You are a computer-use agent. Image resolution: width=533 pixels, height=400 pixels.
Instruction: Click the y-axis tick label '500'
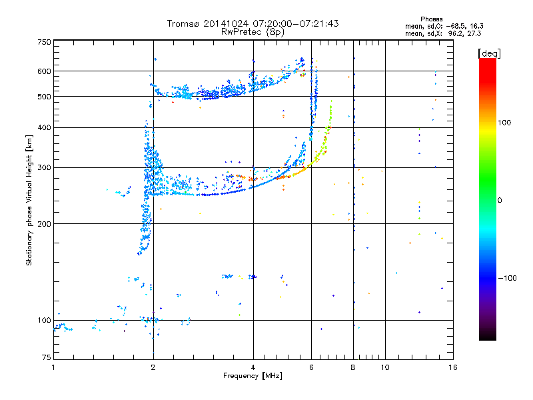44,97
